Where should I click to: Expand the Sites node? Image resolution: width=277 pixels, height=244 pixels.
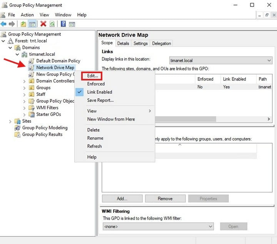tap(10, 121)
